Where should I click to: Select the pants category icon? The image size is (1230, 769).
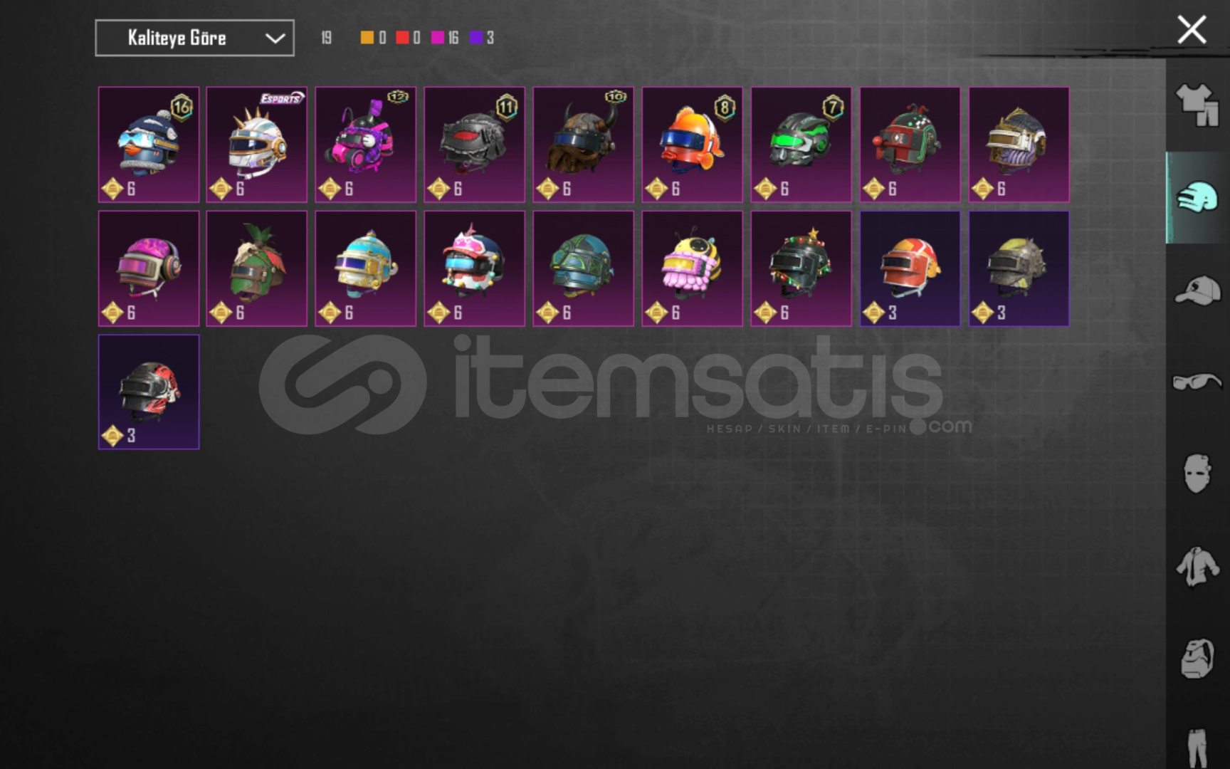pos(1197,748)
